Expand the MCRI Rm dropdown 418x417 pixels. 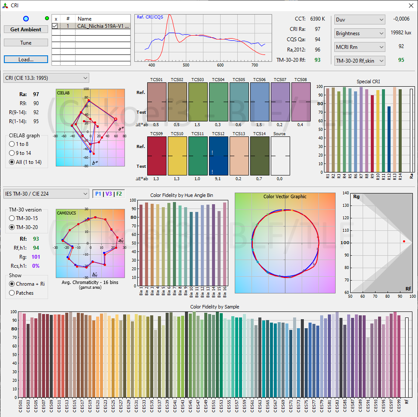(359, 47)
